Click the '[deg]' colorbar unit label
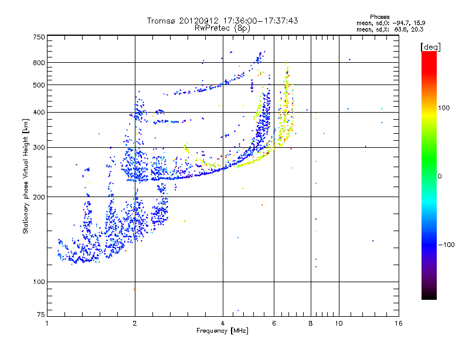 click(430, 47)
